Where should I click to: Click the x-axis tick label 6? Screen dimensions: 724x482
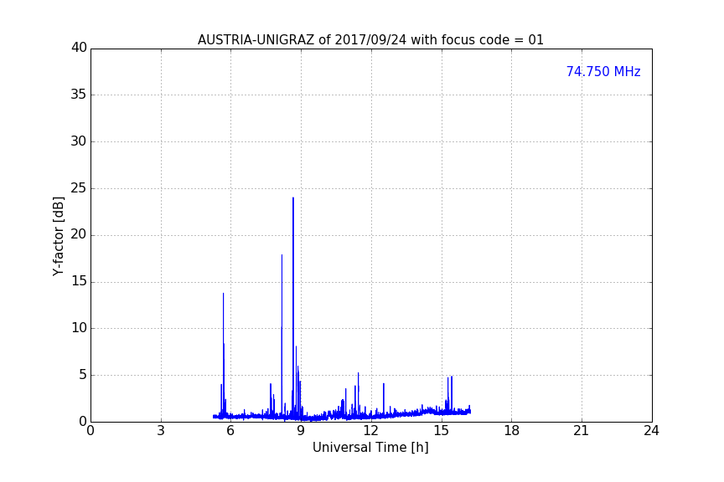[230, 431]
